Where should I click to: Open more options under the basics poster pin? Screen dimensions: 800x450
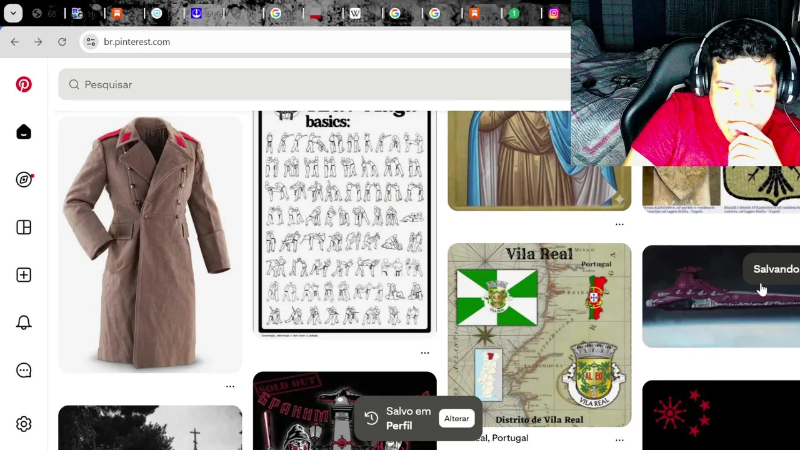[425, 352]
